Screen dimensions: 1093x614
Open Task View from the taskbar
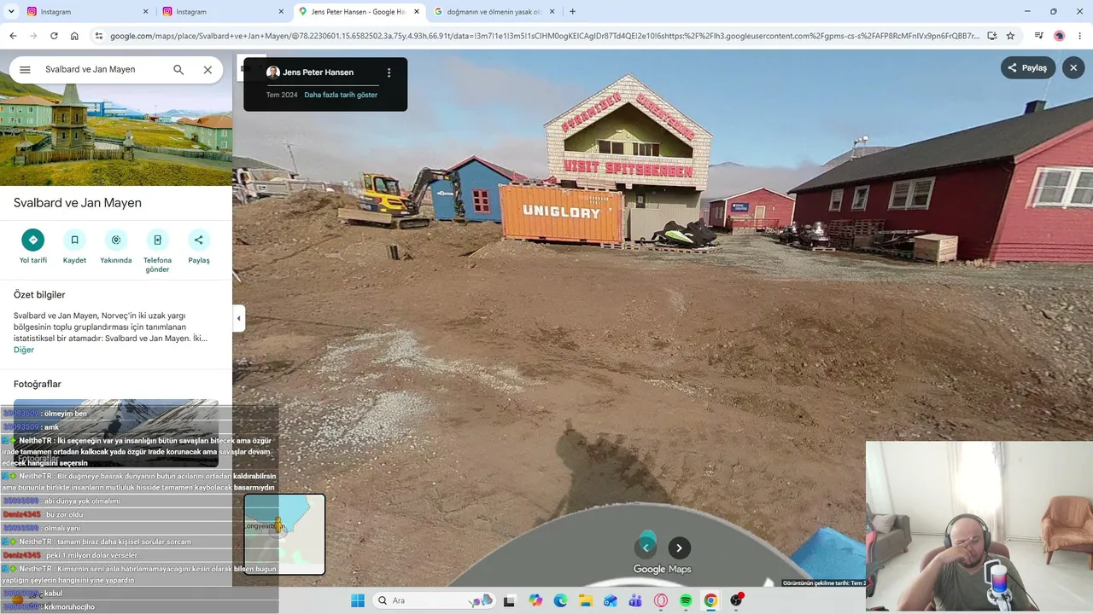click(510, 600)
